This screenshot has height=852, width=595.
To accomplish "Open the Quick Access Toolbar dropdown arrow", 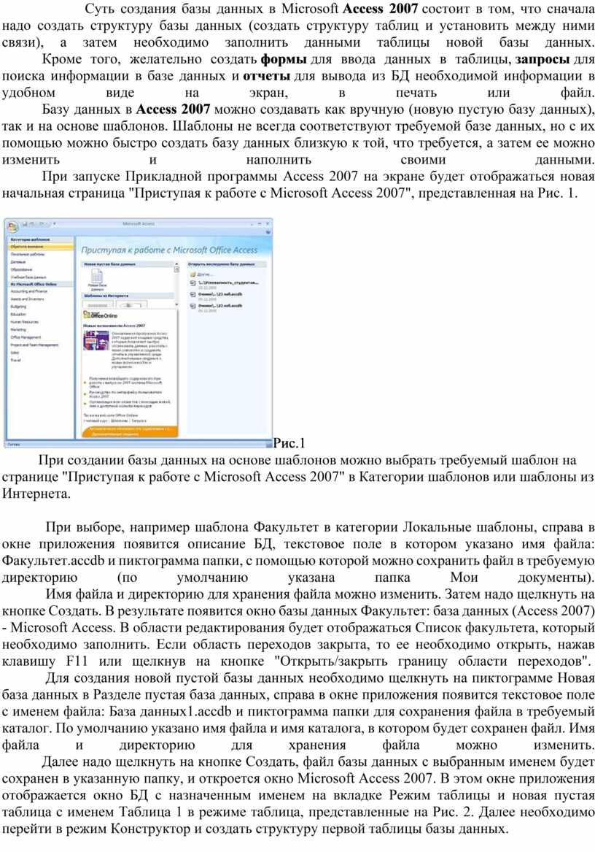I will point(54,224).
